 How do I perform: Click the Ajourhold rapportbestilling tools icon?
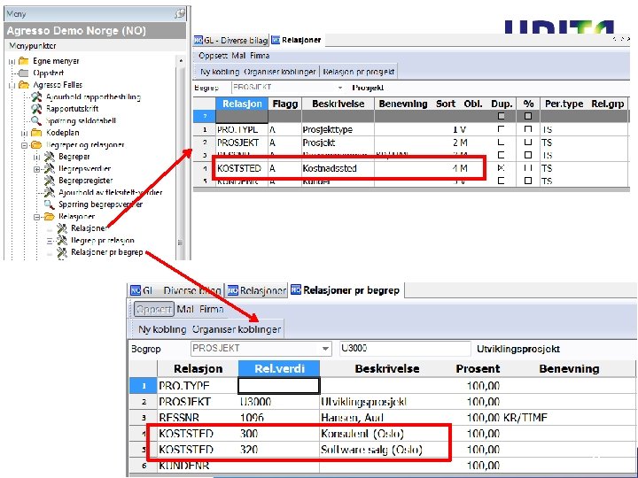36,96
